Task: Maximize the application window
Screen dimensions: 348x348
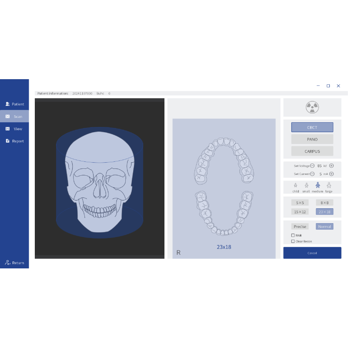Action: coord(328,86)
